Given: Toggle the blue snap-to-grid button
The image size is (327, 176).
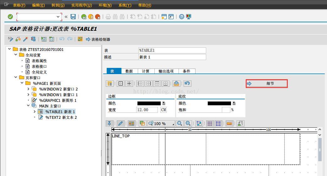Looking at the screenshot, I should pyautogui.click(x=218, y=124).
